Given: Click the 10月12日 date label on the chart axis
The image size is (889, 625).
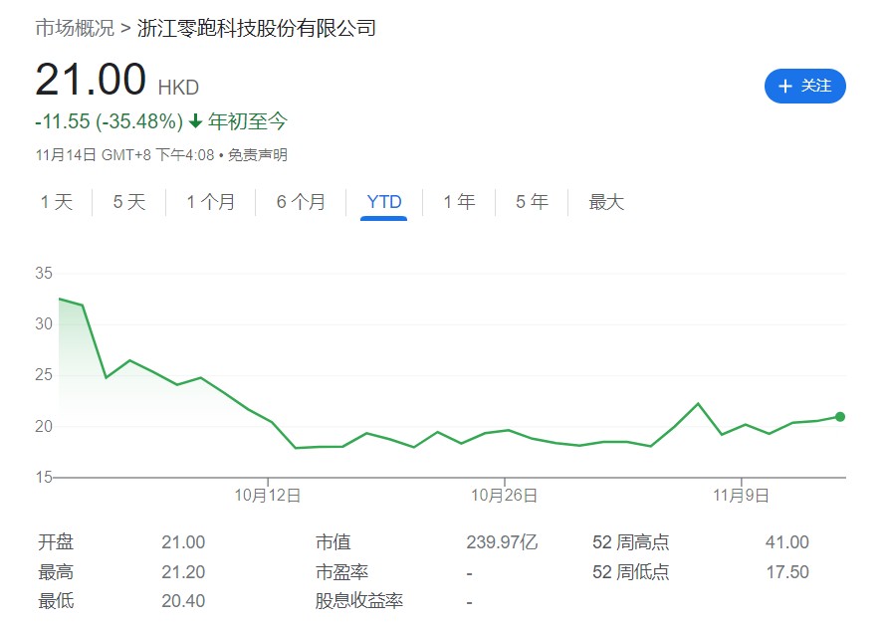Looking at the screenshot, I should [x=267, y=495].
